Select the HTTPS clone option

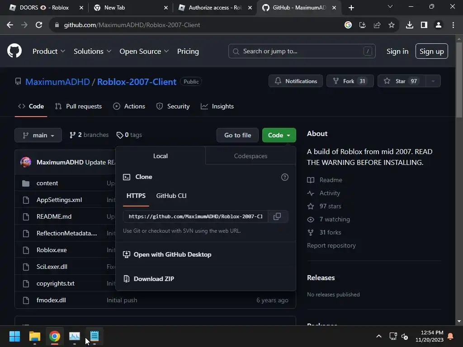click(x=136, y=196)
